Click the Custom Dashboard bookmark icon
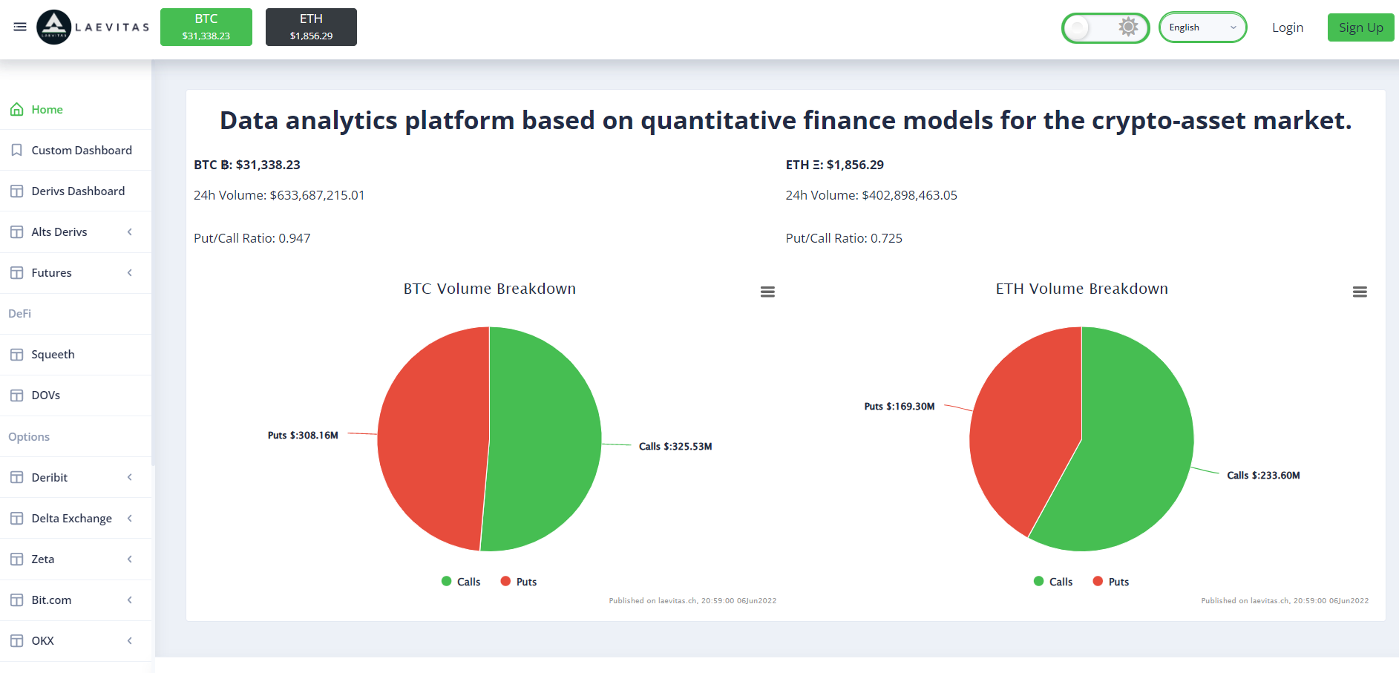Viewport: 1399px width, 673px height. pyautogui.click(x=16, y=150)
